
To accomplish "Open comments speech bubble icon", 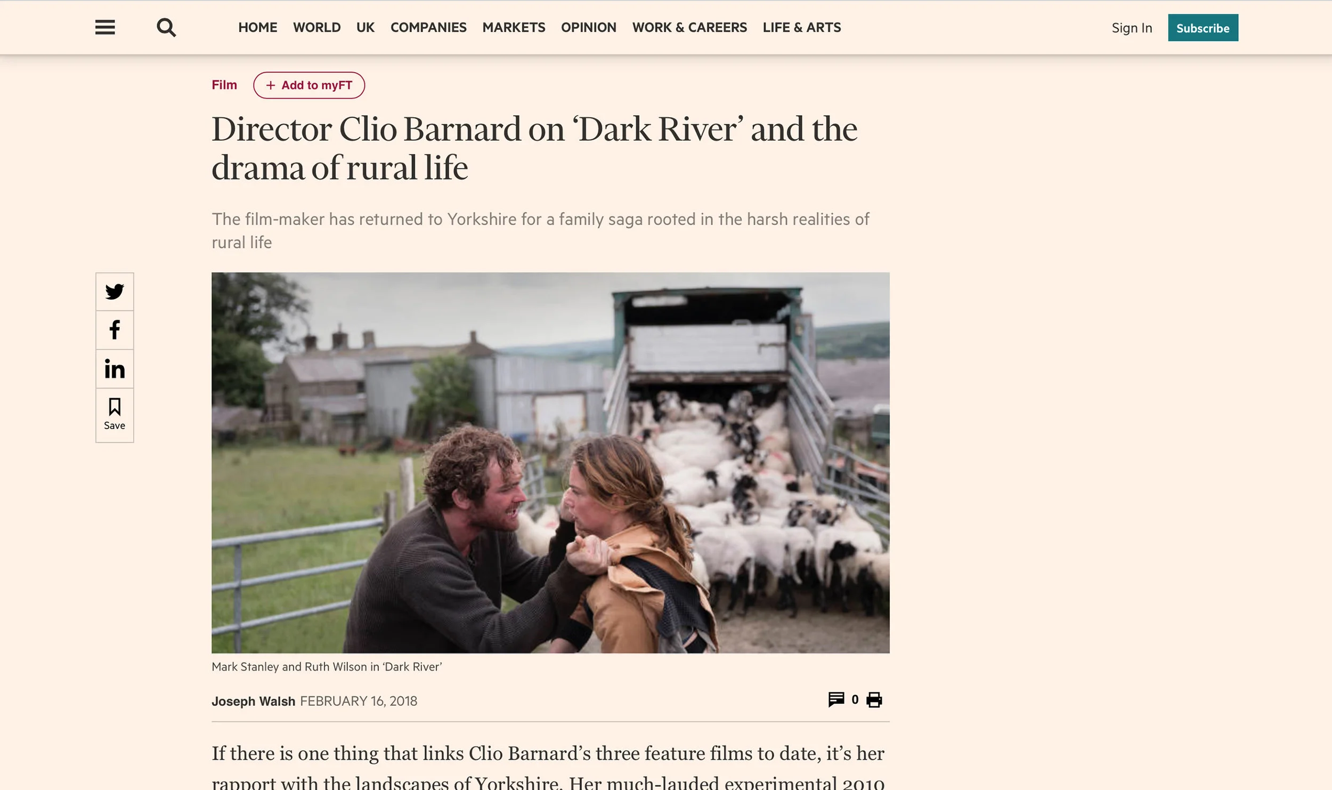I will click(836, 699).
